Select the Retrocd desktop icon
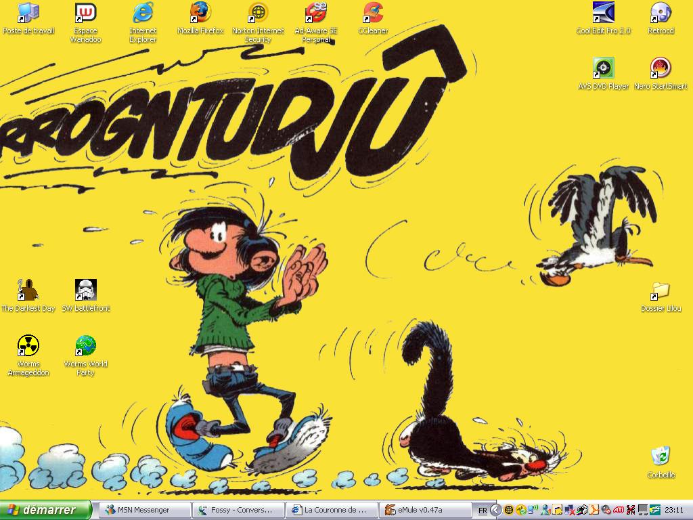The image size is (693, 520). (661, 20)
